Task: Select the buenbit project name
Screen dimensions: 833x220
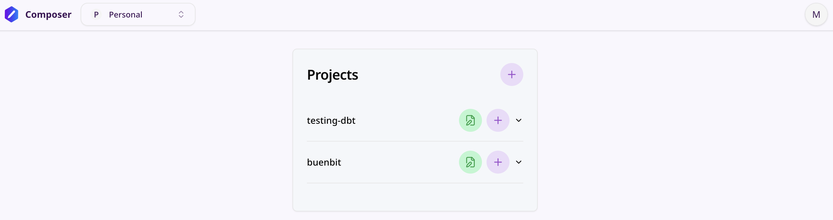Action: (x=324, y=162)
